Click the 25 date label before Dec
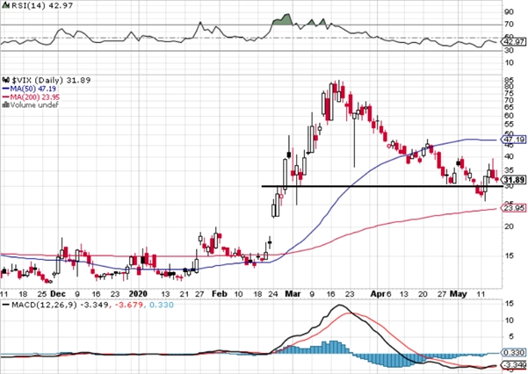The image size is (528, 374). (x=42, y=294)
